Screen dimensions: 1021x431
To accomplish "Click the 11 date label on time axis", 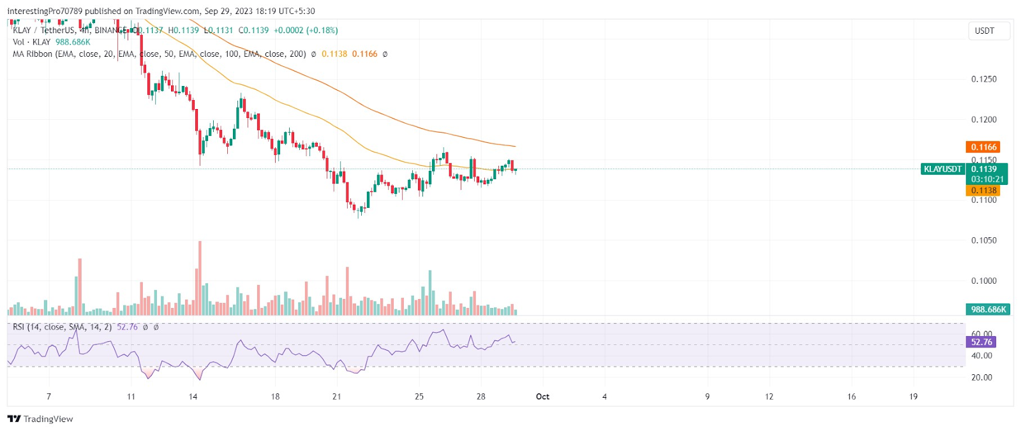I will click(x=131, y=397).
